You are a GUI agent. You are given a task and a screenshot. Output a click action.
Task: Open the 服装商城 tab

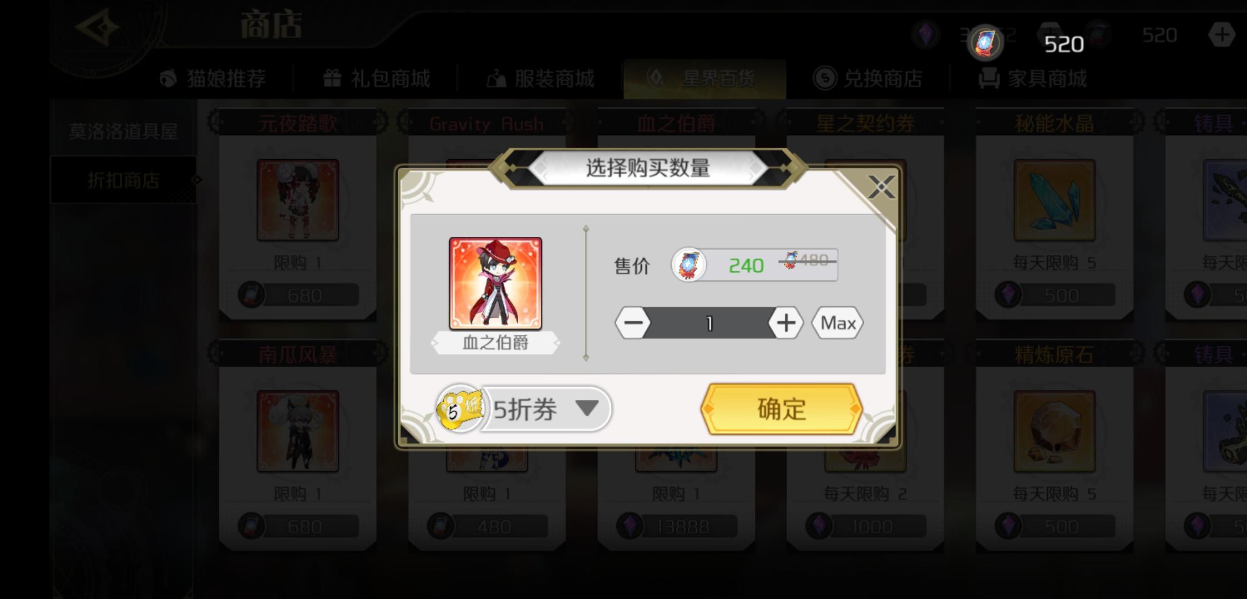click(541, 78)
